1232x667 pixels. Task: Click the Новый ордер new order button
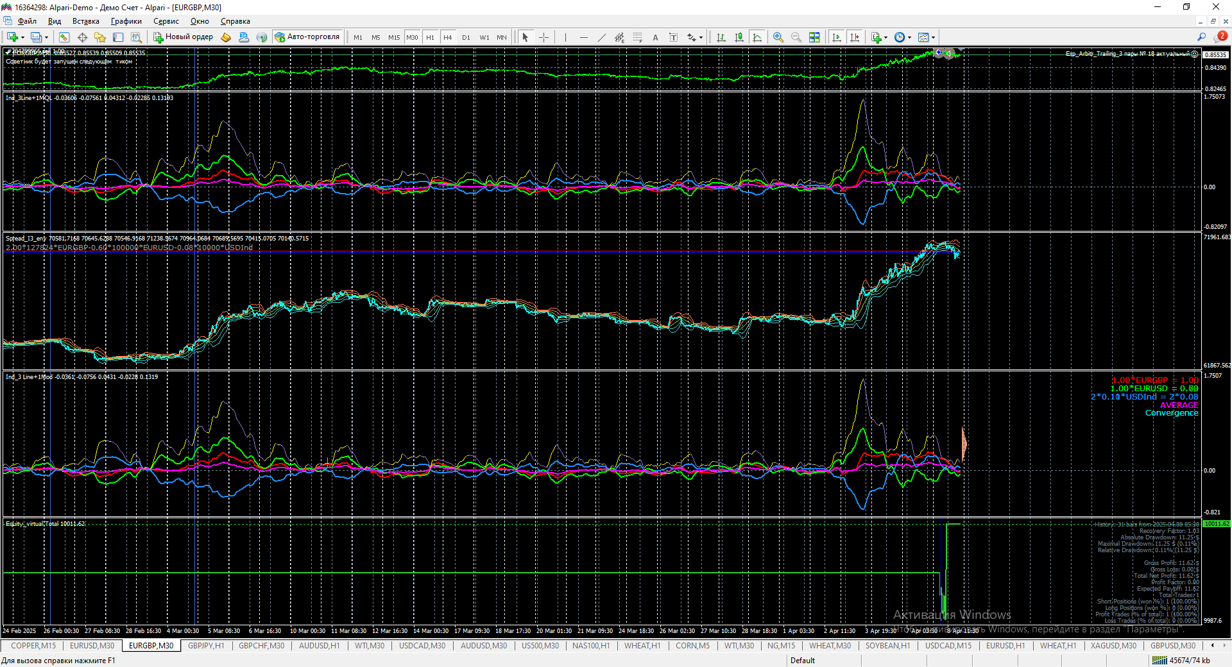point(183,37)
